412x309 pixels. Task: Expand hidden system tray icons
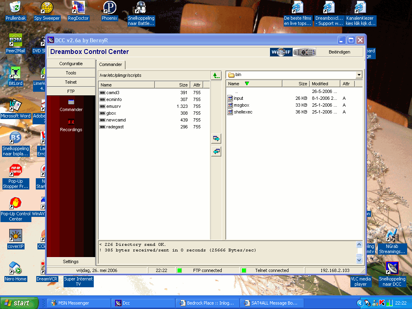pyautogui.click(x=360, y=303)
